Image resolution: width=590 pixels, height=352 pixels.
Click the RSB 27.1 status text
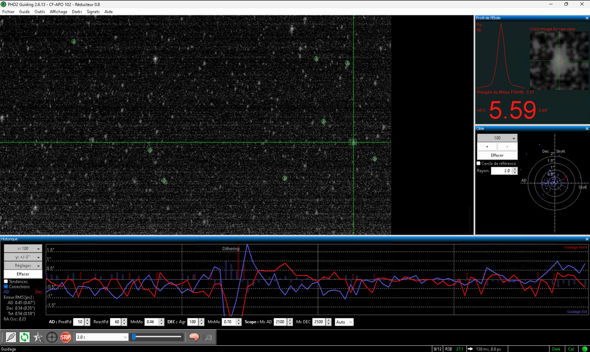454,349
